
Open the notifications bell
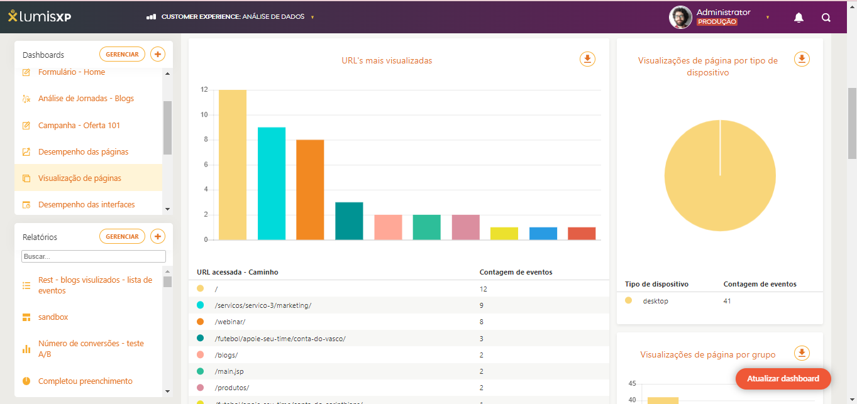tap(799, 18)
